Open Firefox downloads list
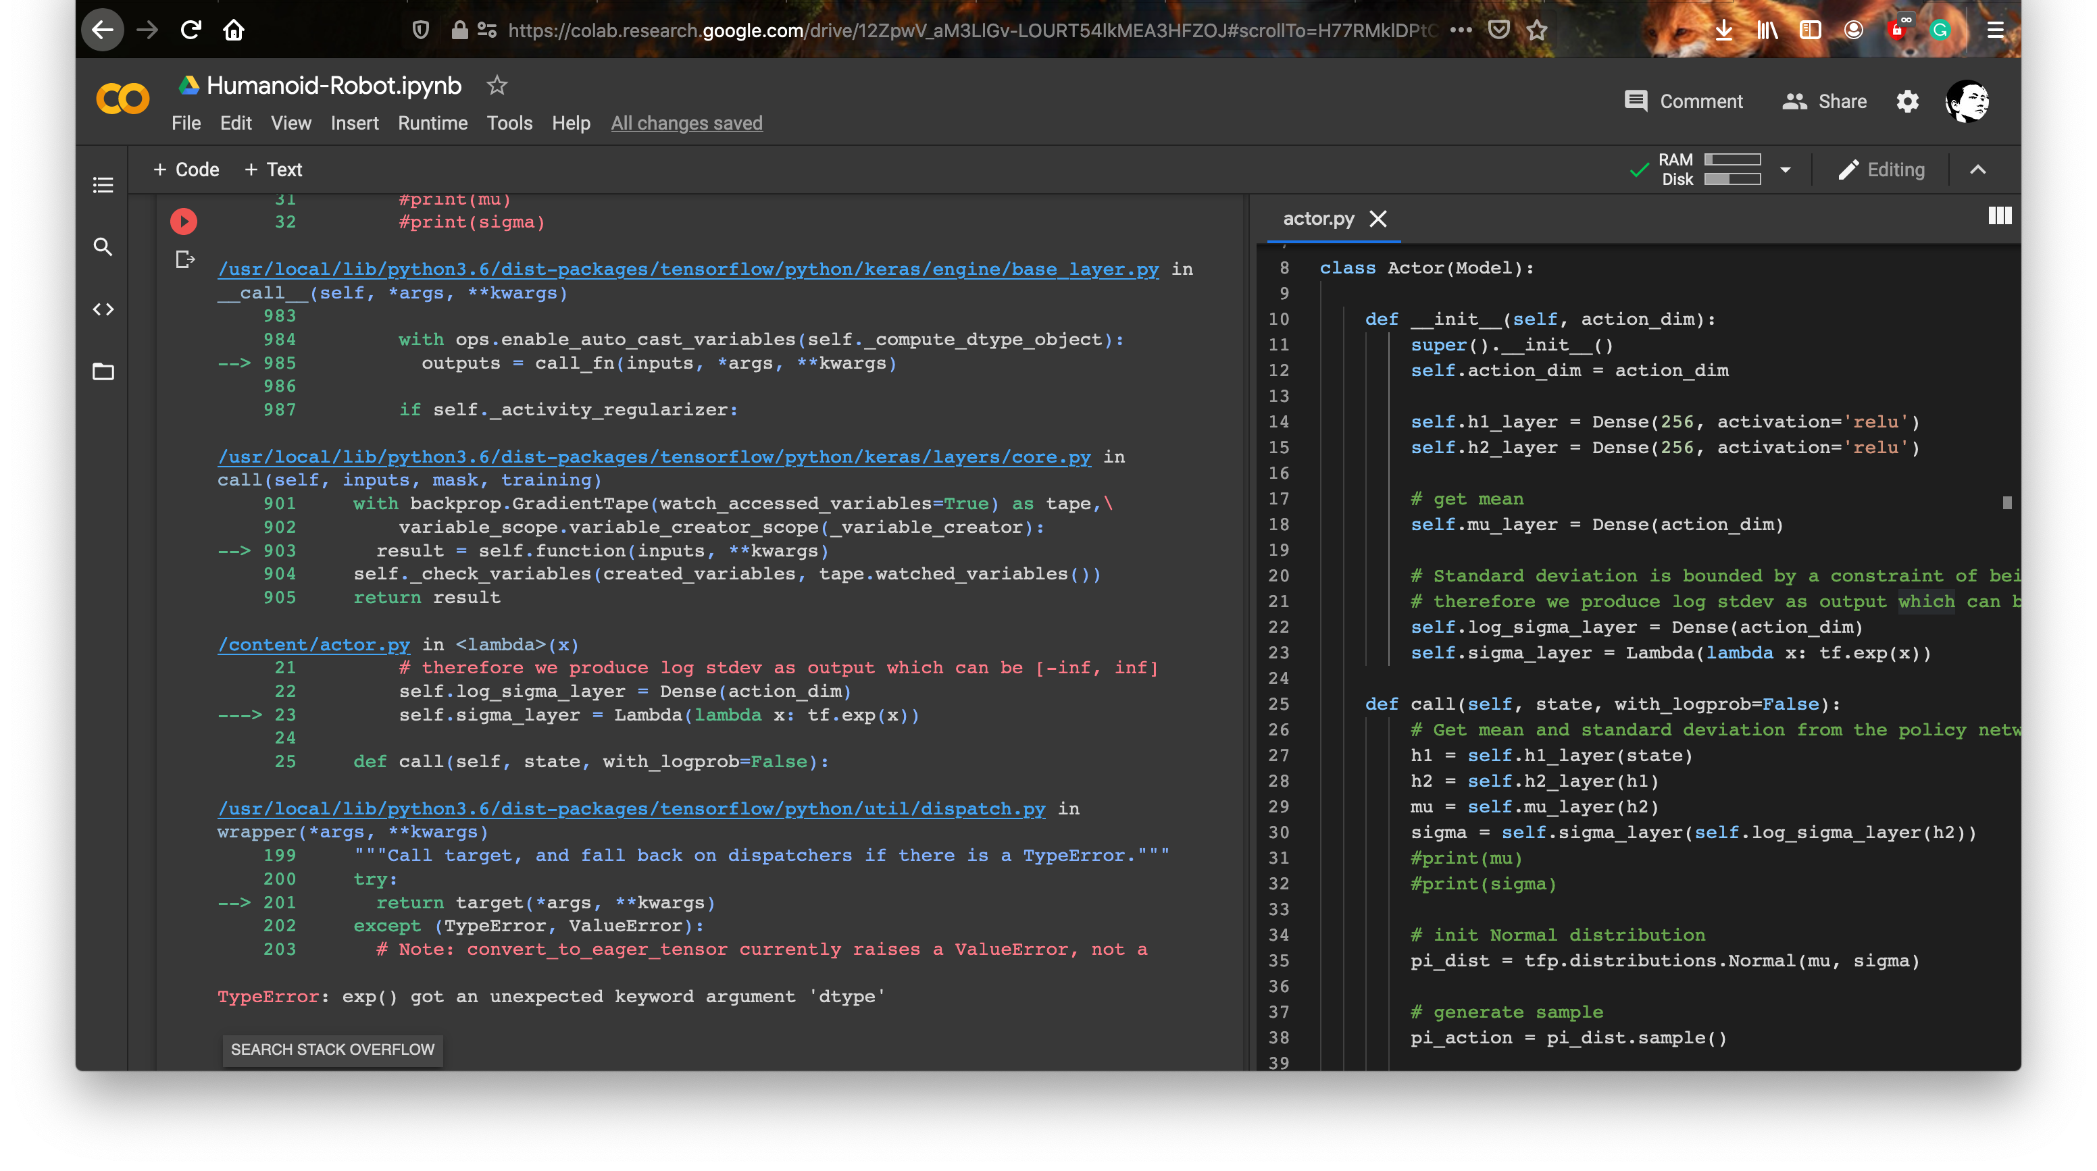The width and height of the screenshot is (2097, 1171). pos(1723,29)
